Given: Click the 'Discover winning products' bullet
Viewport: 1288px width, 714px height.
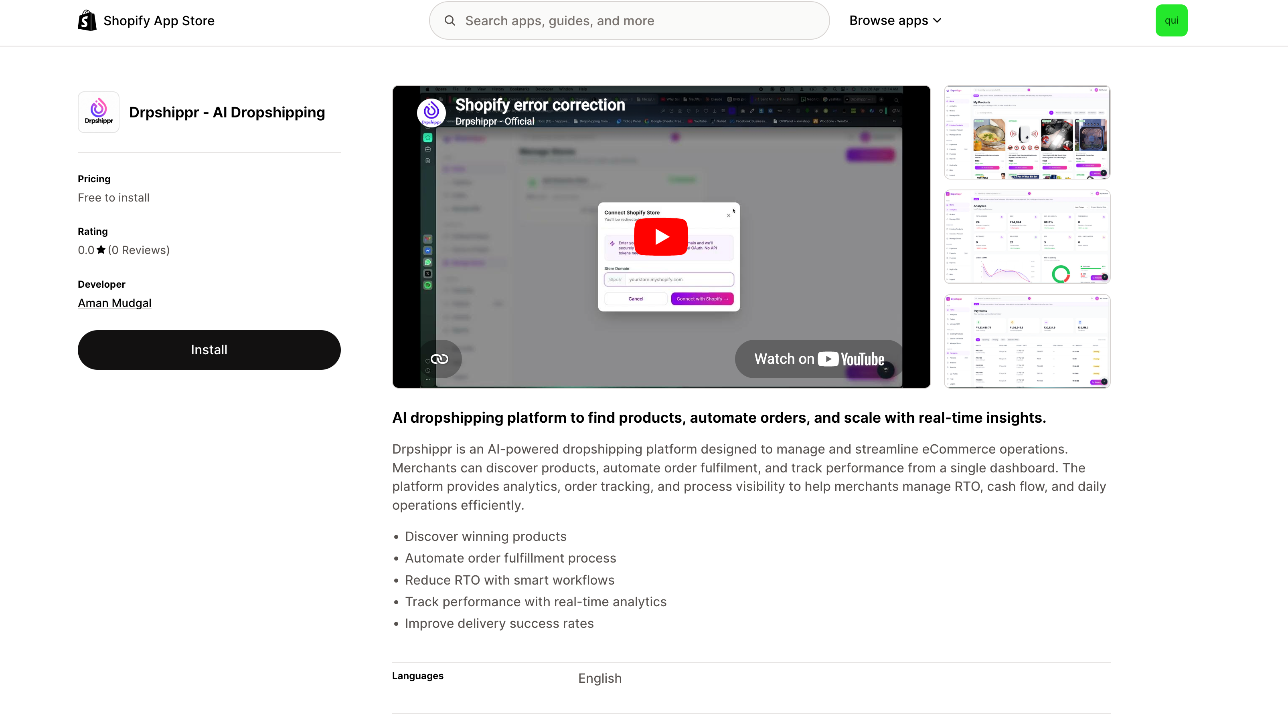Looking at the screenshot, I should coord(486,536).
